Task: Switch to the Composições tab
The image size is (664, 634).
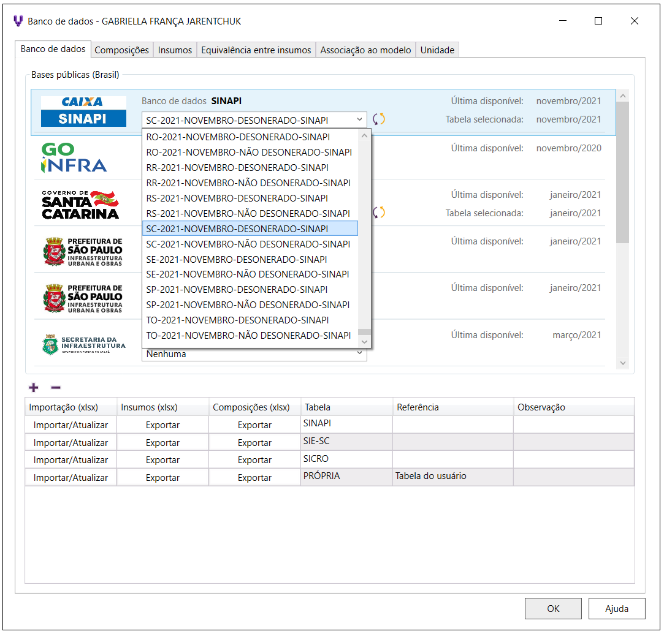Action: [121, 50]
